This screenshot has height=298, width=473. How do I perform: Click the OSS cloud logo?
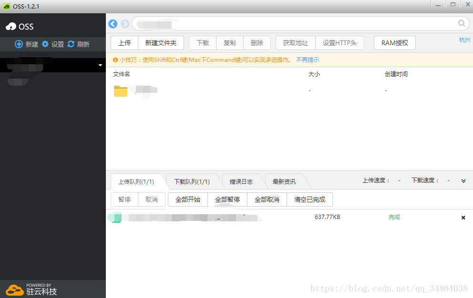pyautogui.click(x=11, y=27)
